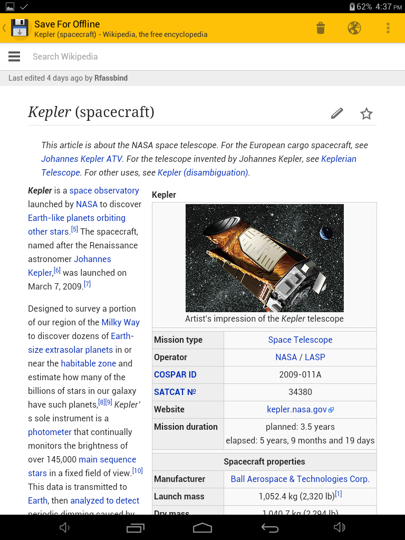The image size is (405, 540).
Task: Open last edited by Rfassbind bar
Action: [x=202, y=78]
